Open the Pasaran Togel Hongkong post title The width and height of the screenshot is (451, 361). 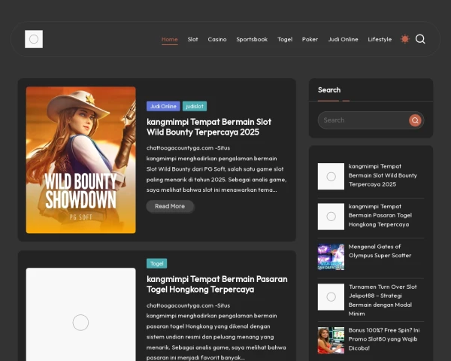coord(216,284)
